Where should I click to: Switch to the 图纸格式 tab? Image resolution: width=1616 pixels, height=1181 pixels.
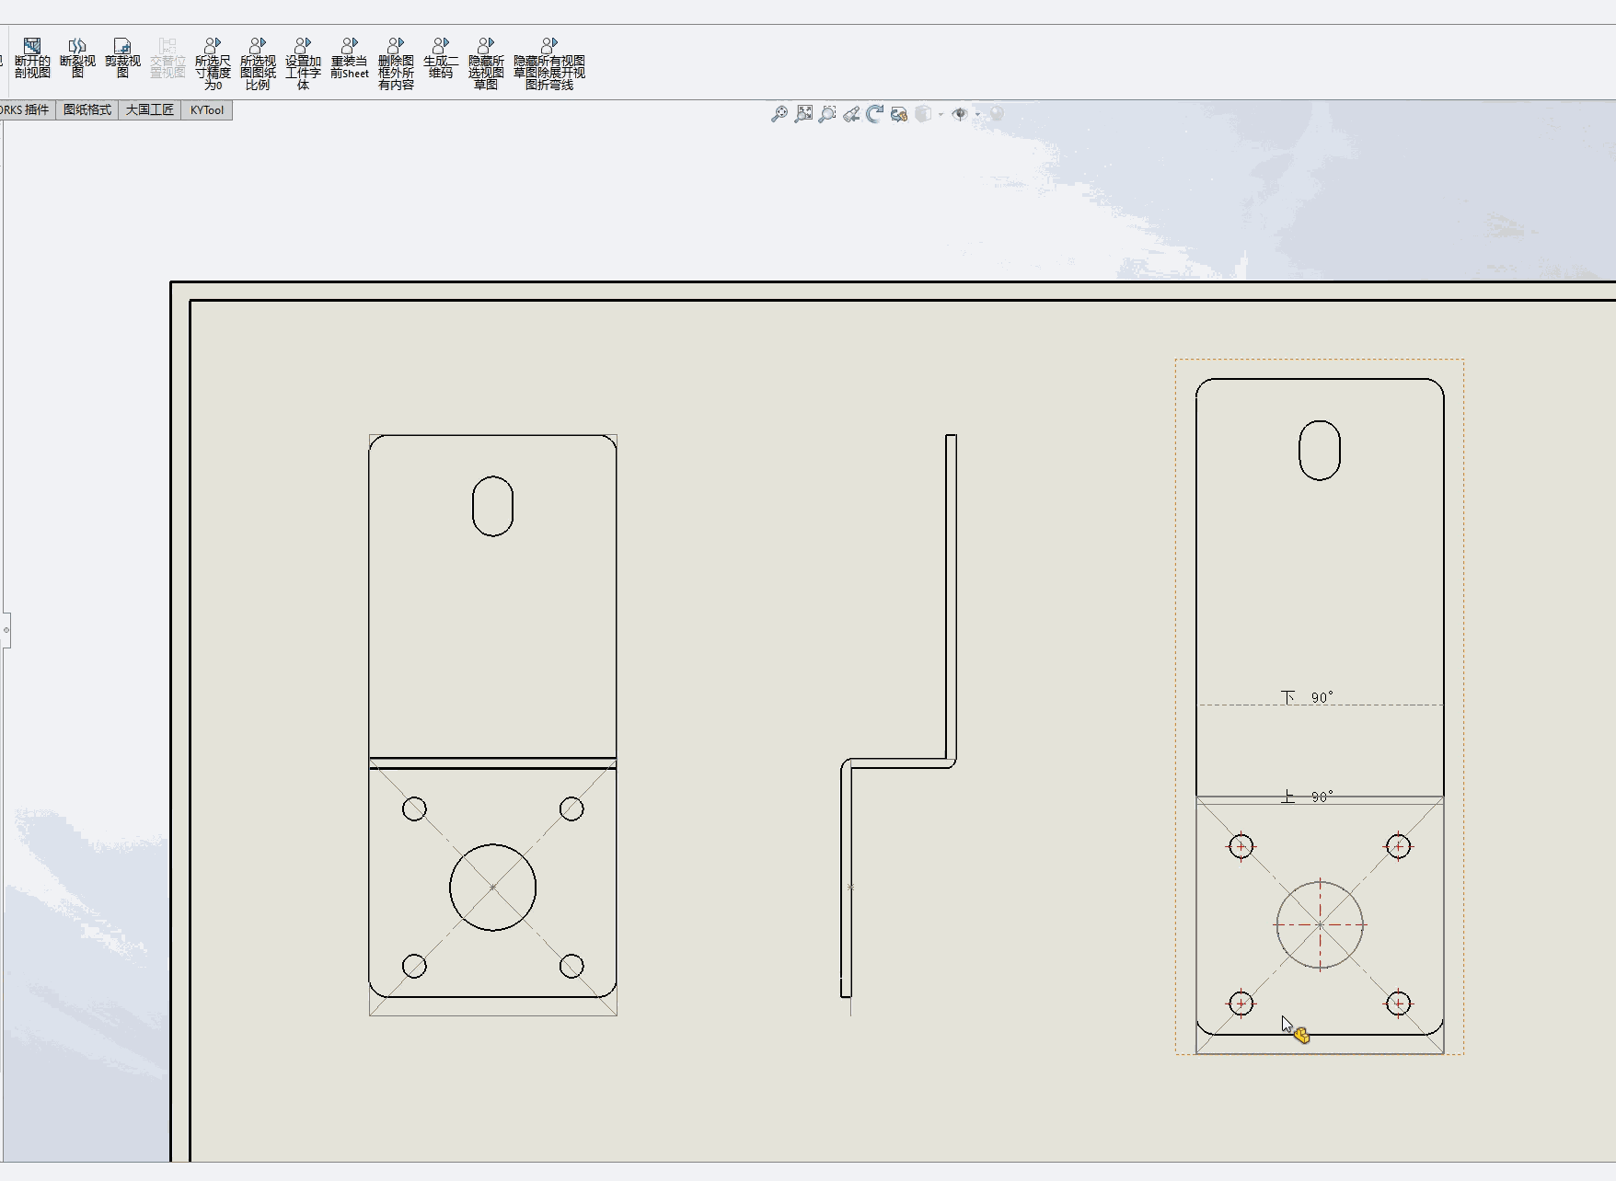pyautogui.click(x=87, y=110)
